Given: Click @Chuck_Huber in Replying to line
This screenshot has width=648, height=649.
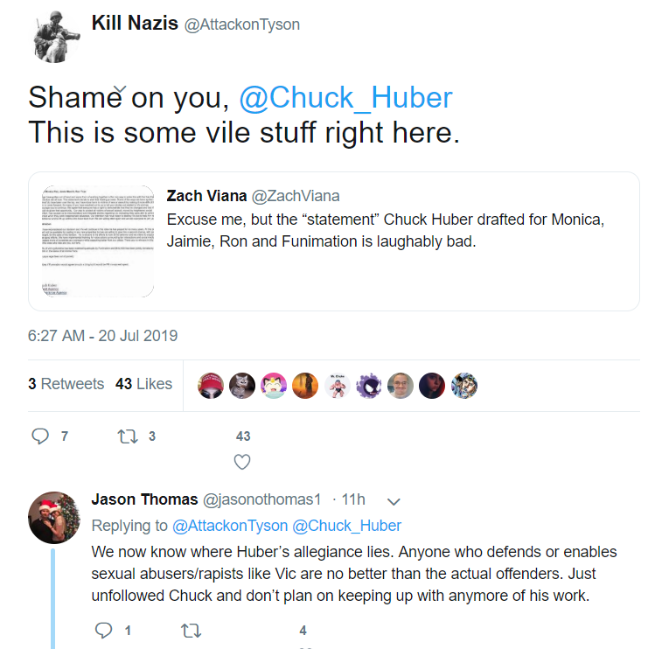Looking at the screenshot, I should click(347, 526).
